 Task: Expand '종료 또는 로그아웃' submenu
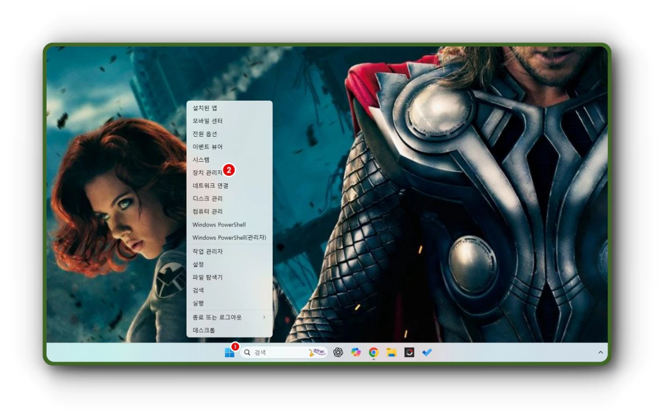[230, 317]
